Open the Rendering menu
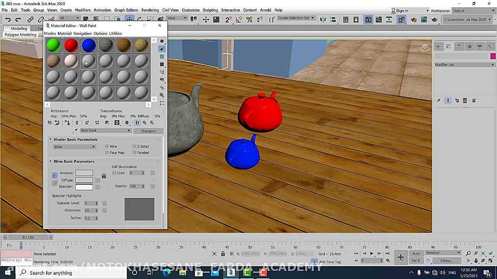497x279 pixels. pos(150,10)
